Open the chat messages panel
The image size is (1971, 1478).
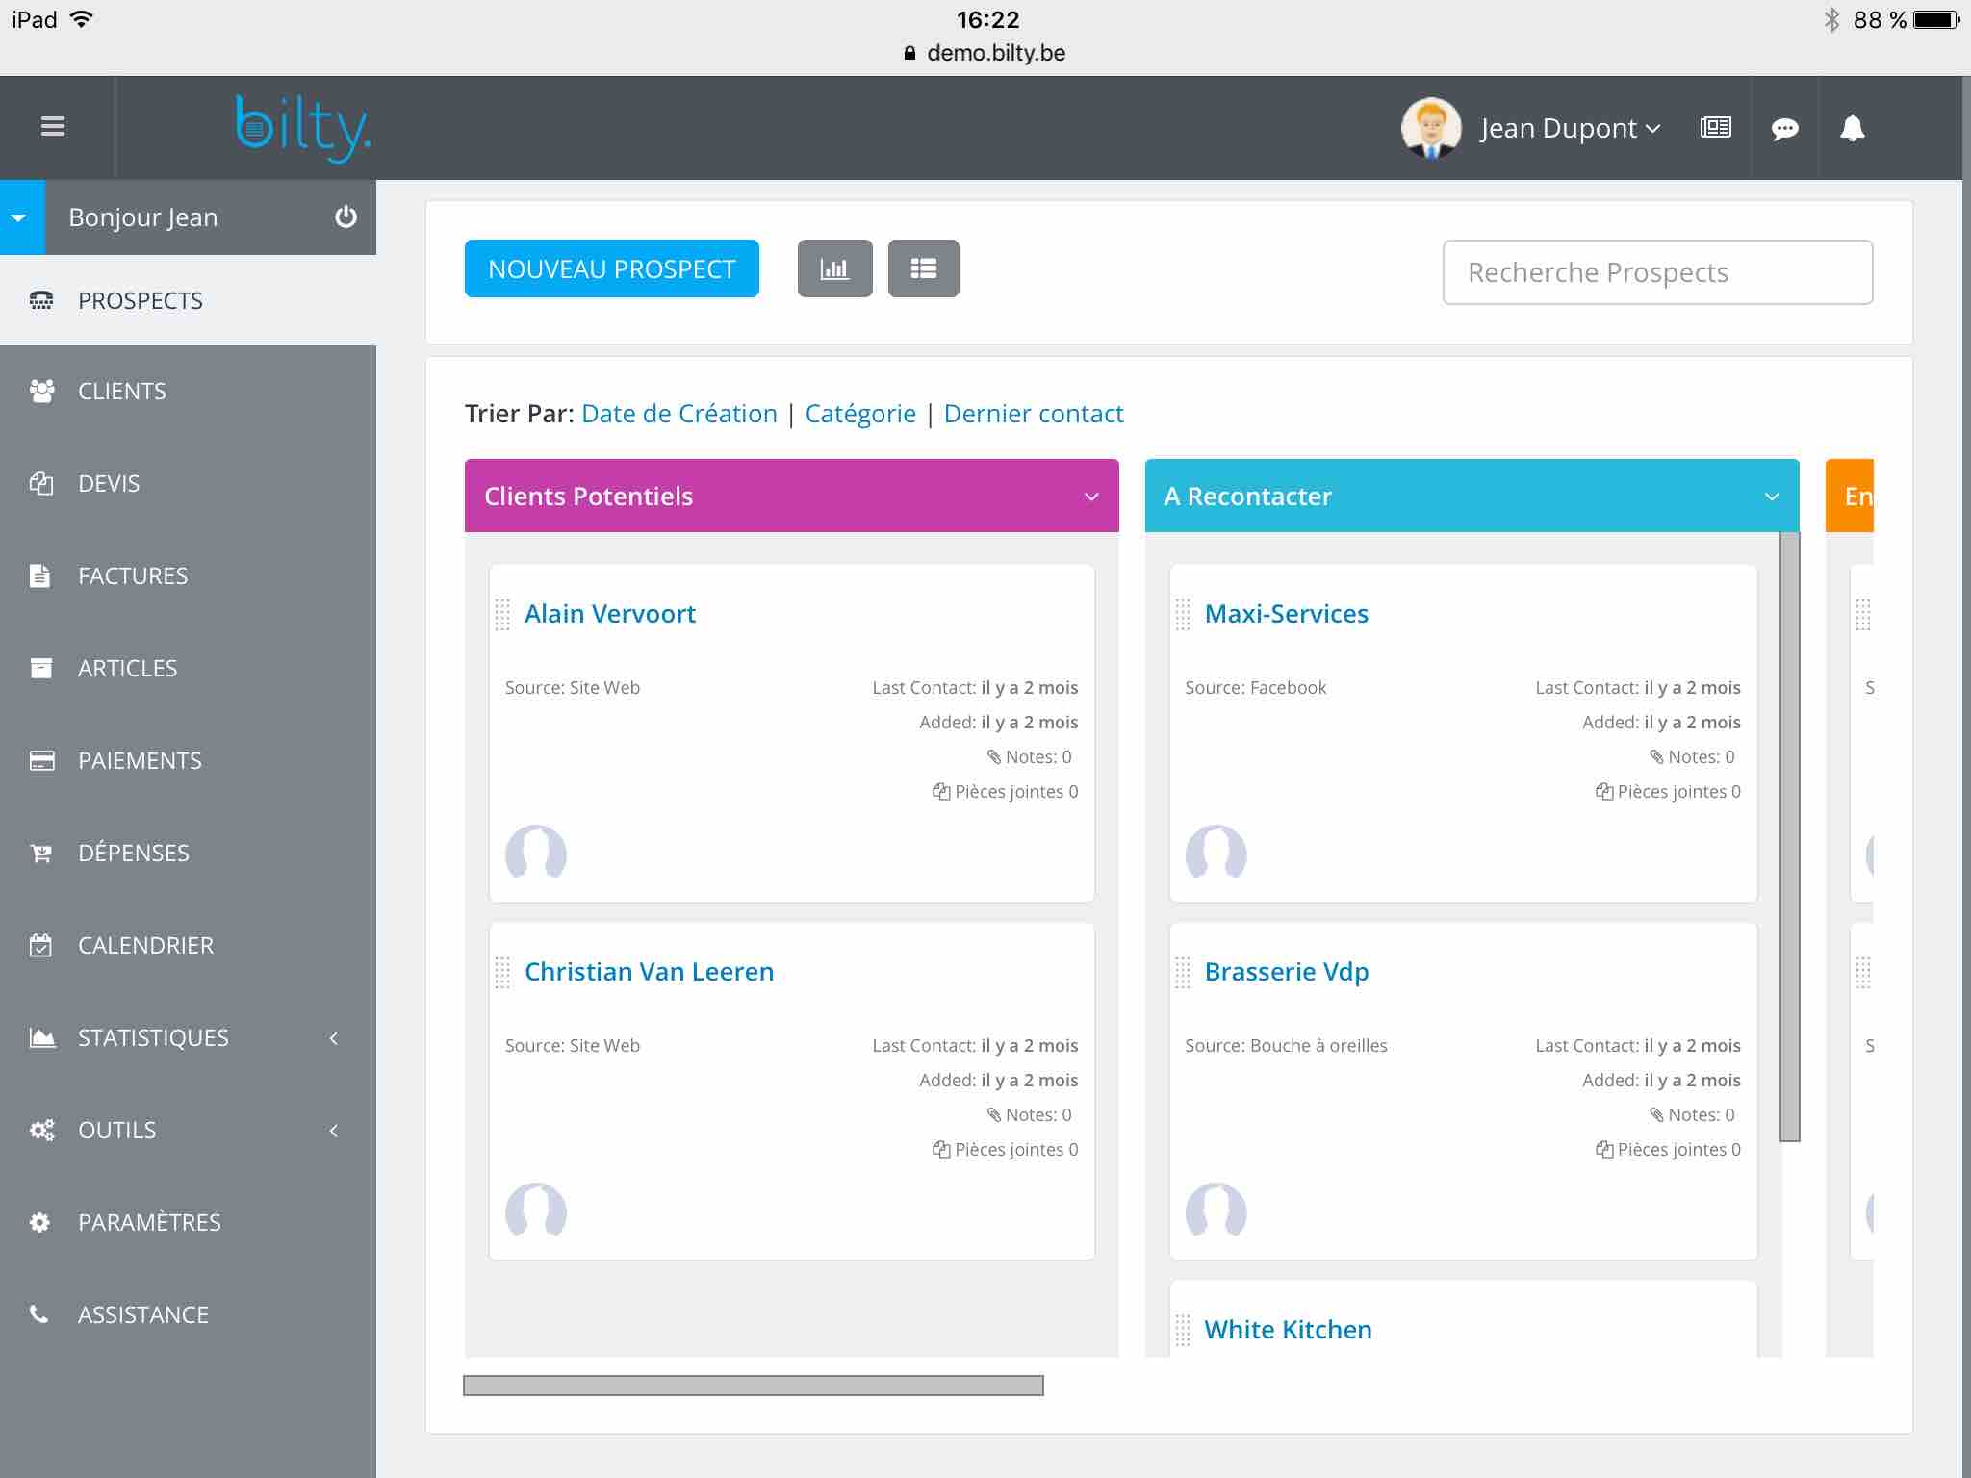point(1784,126)
